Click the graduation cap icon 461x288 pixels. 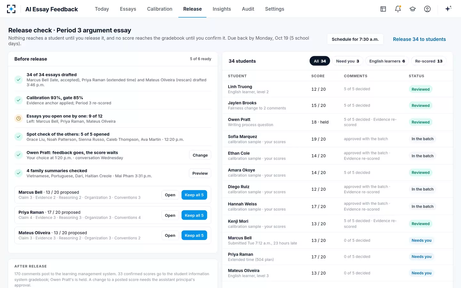[x=413, y=9]
